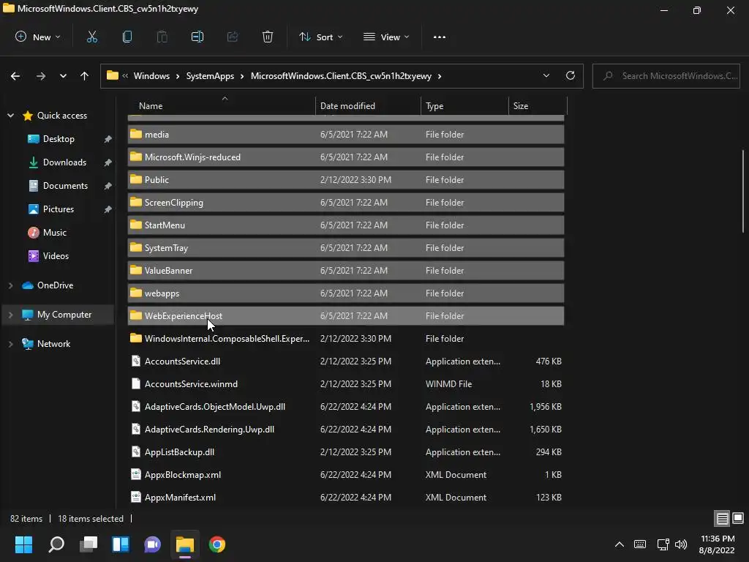Open Google Chrome from taskbar

pos(217,544)
